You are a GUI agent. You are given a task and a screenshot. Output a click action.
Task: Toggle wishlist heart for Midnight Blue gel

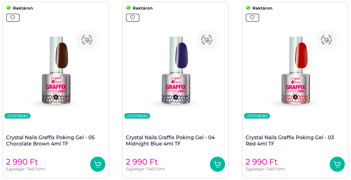pos(133,17)
